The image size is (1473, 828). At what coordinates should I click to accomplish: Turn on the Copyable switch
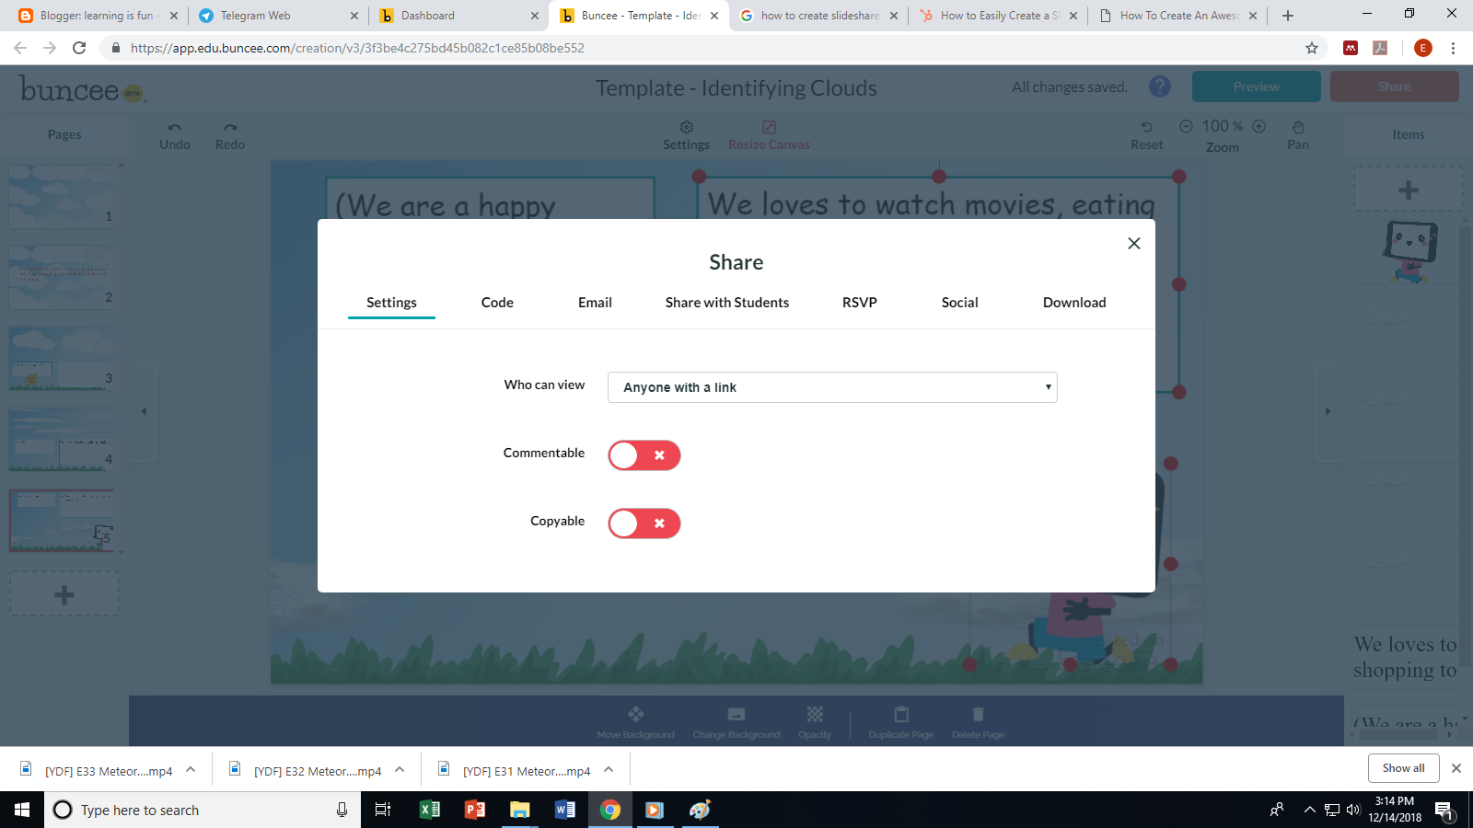click(x=644, y=523)
